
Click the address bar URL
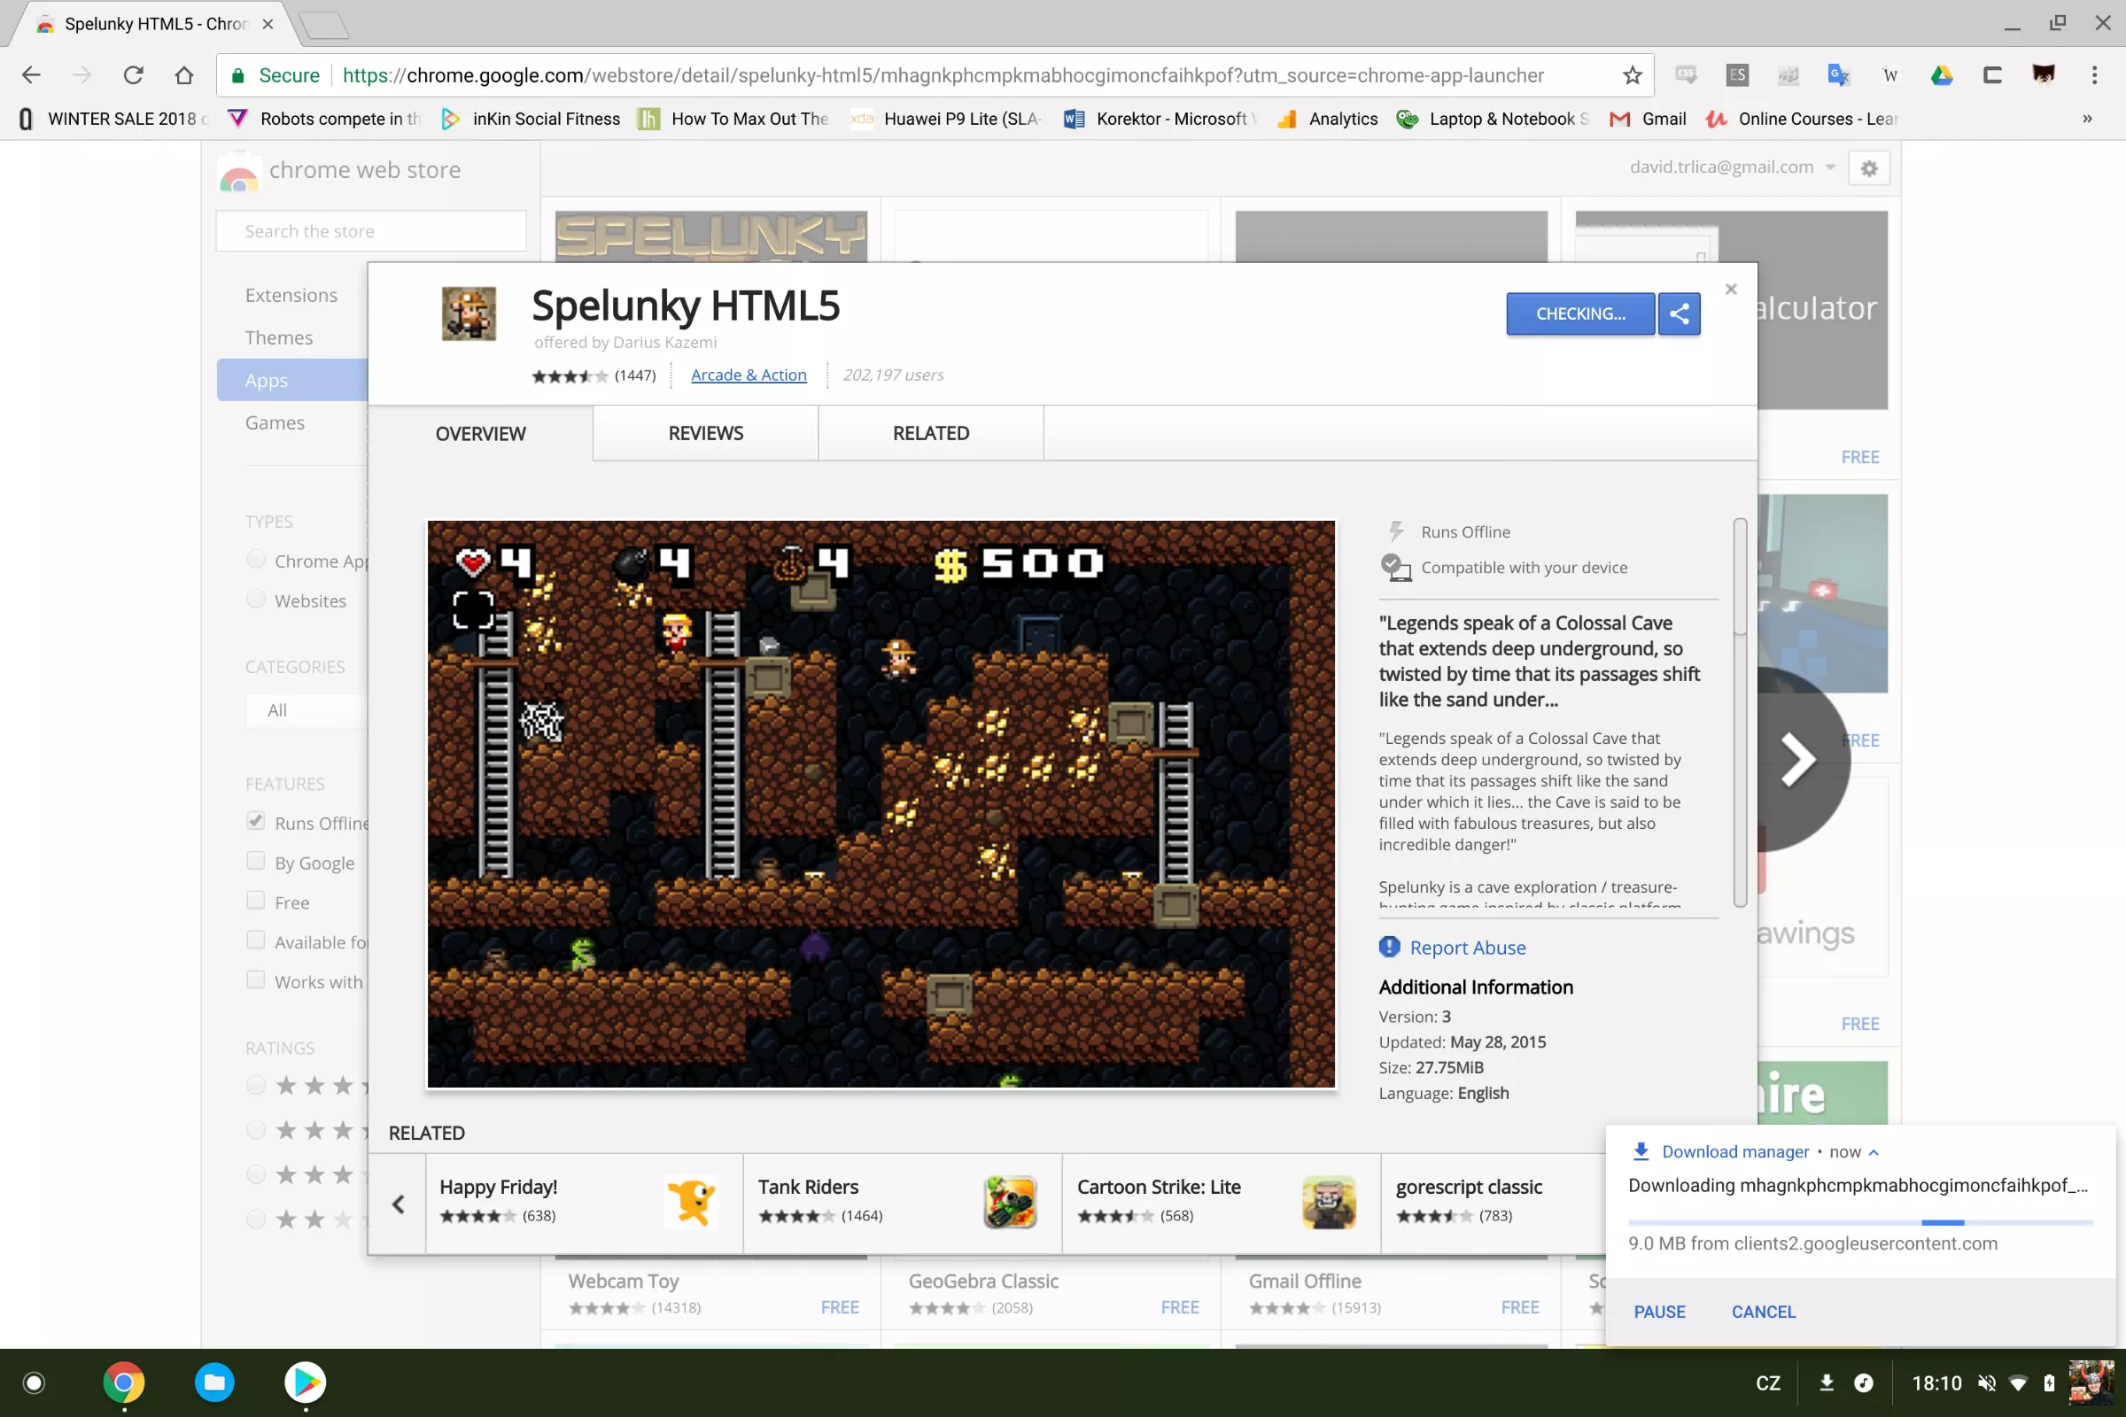pyautogui.click(x=943, y=75)
